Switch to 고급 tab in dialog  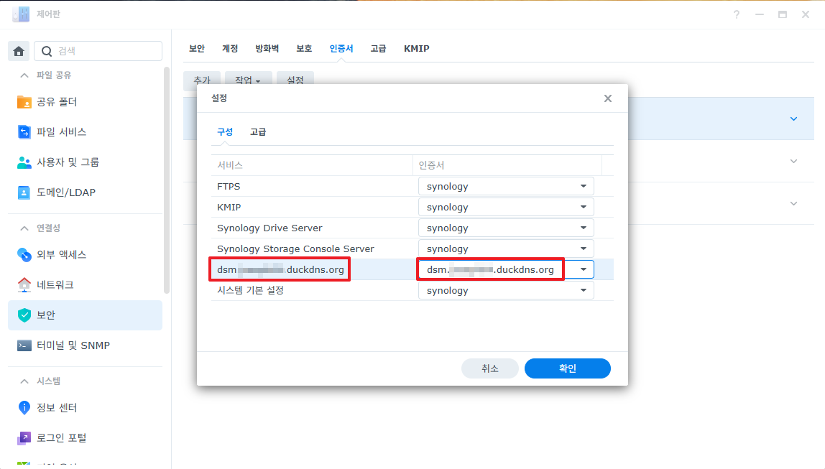(x=258, y=132)
